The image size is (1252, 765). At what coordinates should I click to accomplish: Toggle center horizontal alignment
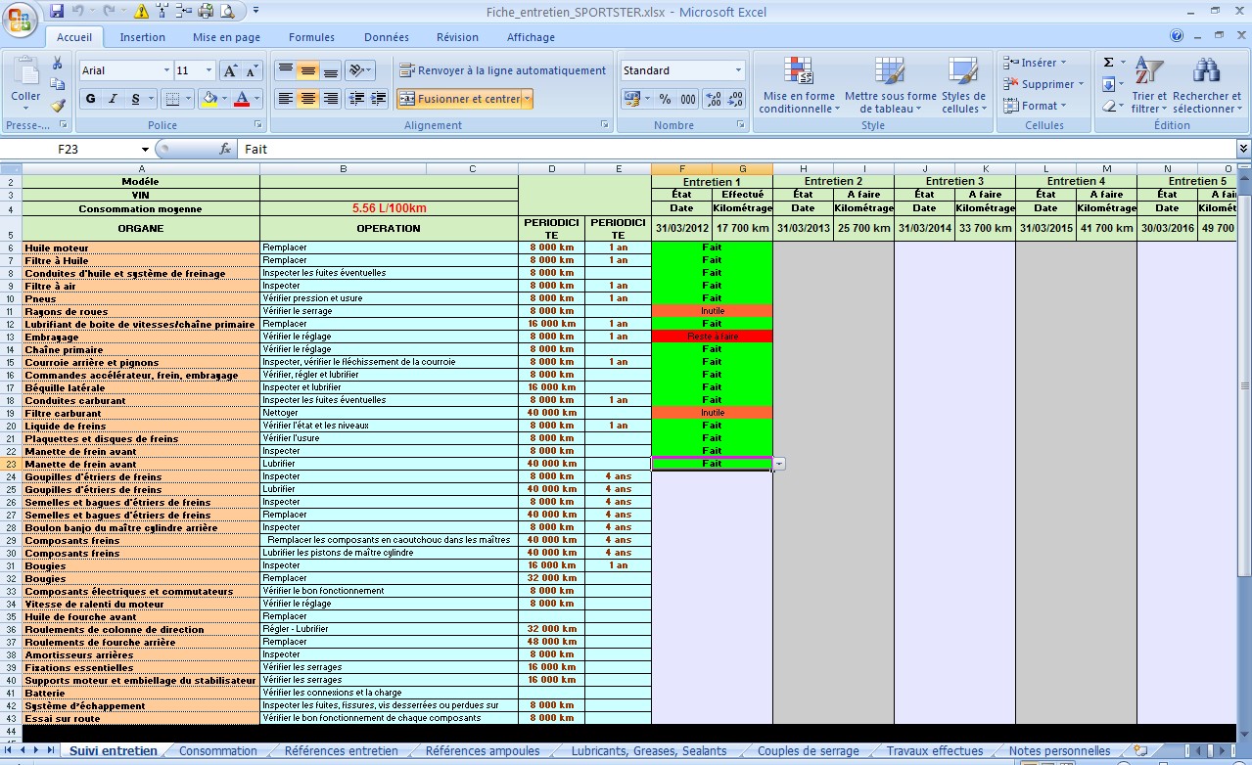(308, 99)
